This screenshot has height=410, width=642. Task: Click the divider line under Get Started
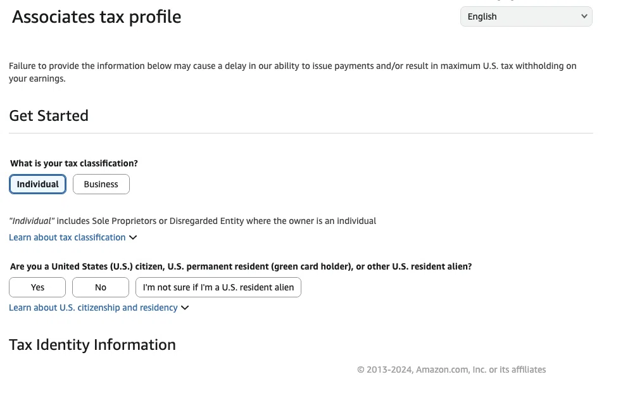click(301, 133)
